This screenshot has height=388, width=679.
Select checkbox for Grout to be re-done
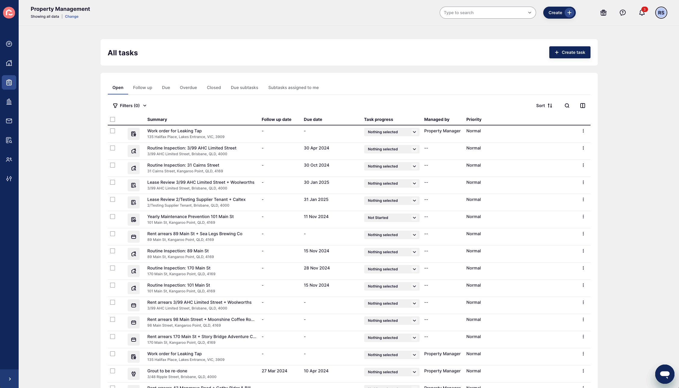click(x=113, y=371)
